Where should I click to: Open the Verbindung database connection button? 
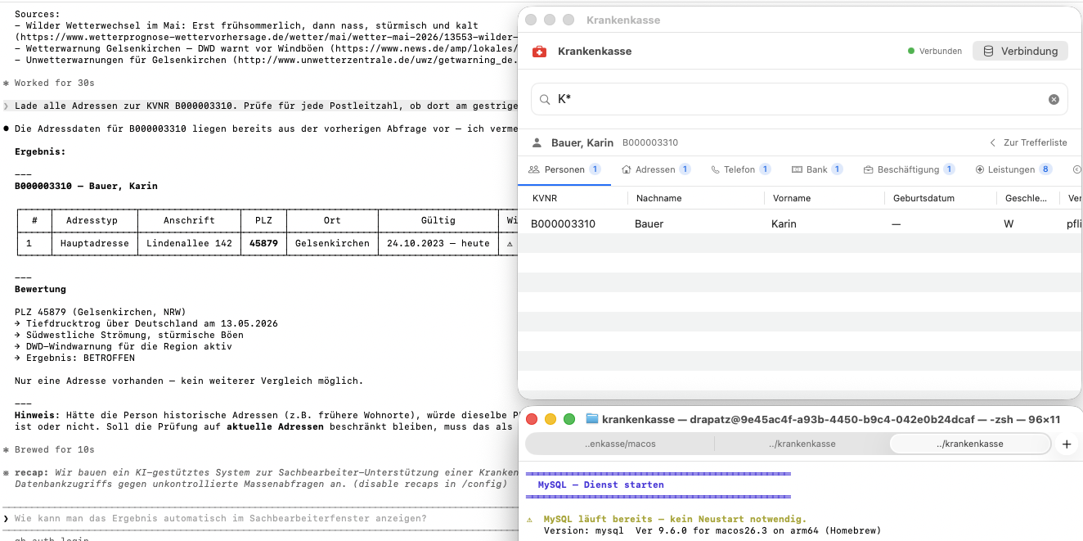(x=1020, y=51)
